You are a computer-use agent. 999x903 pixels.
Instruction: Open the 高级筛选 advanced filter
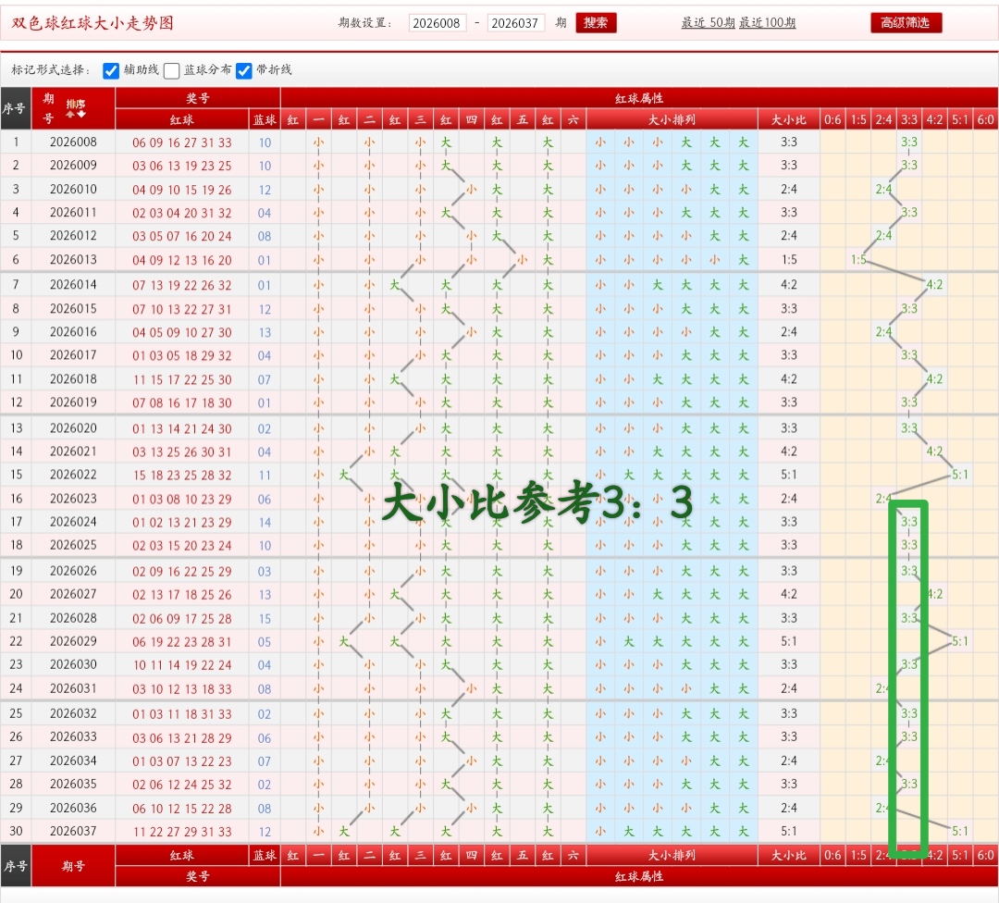(x=905, y=22)
